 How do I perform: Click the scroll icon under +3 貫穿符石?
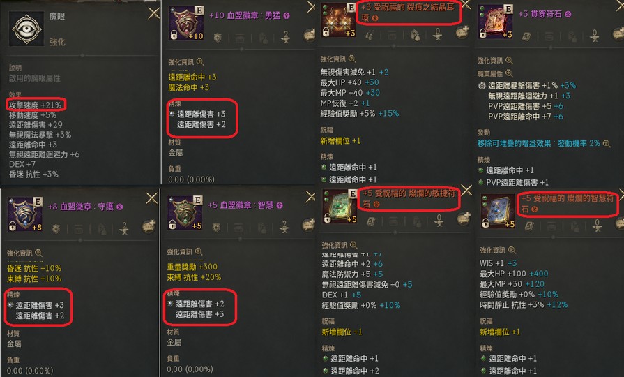coord(526,37)
